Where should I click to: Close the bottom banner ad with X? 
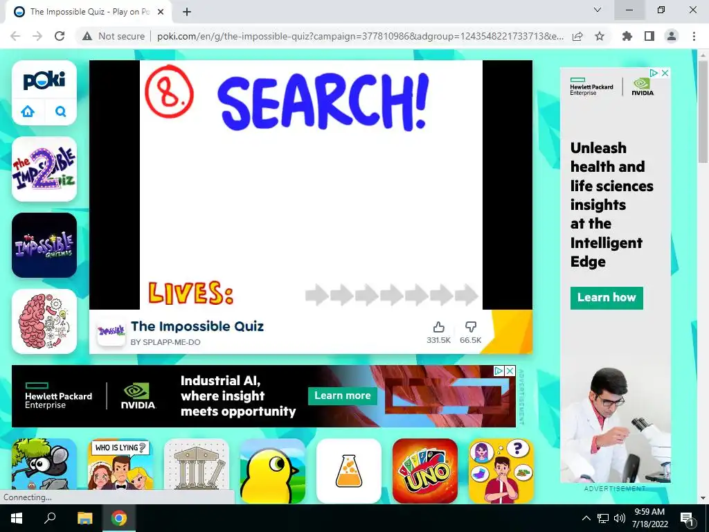510,371
